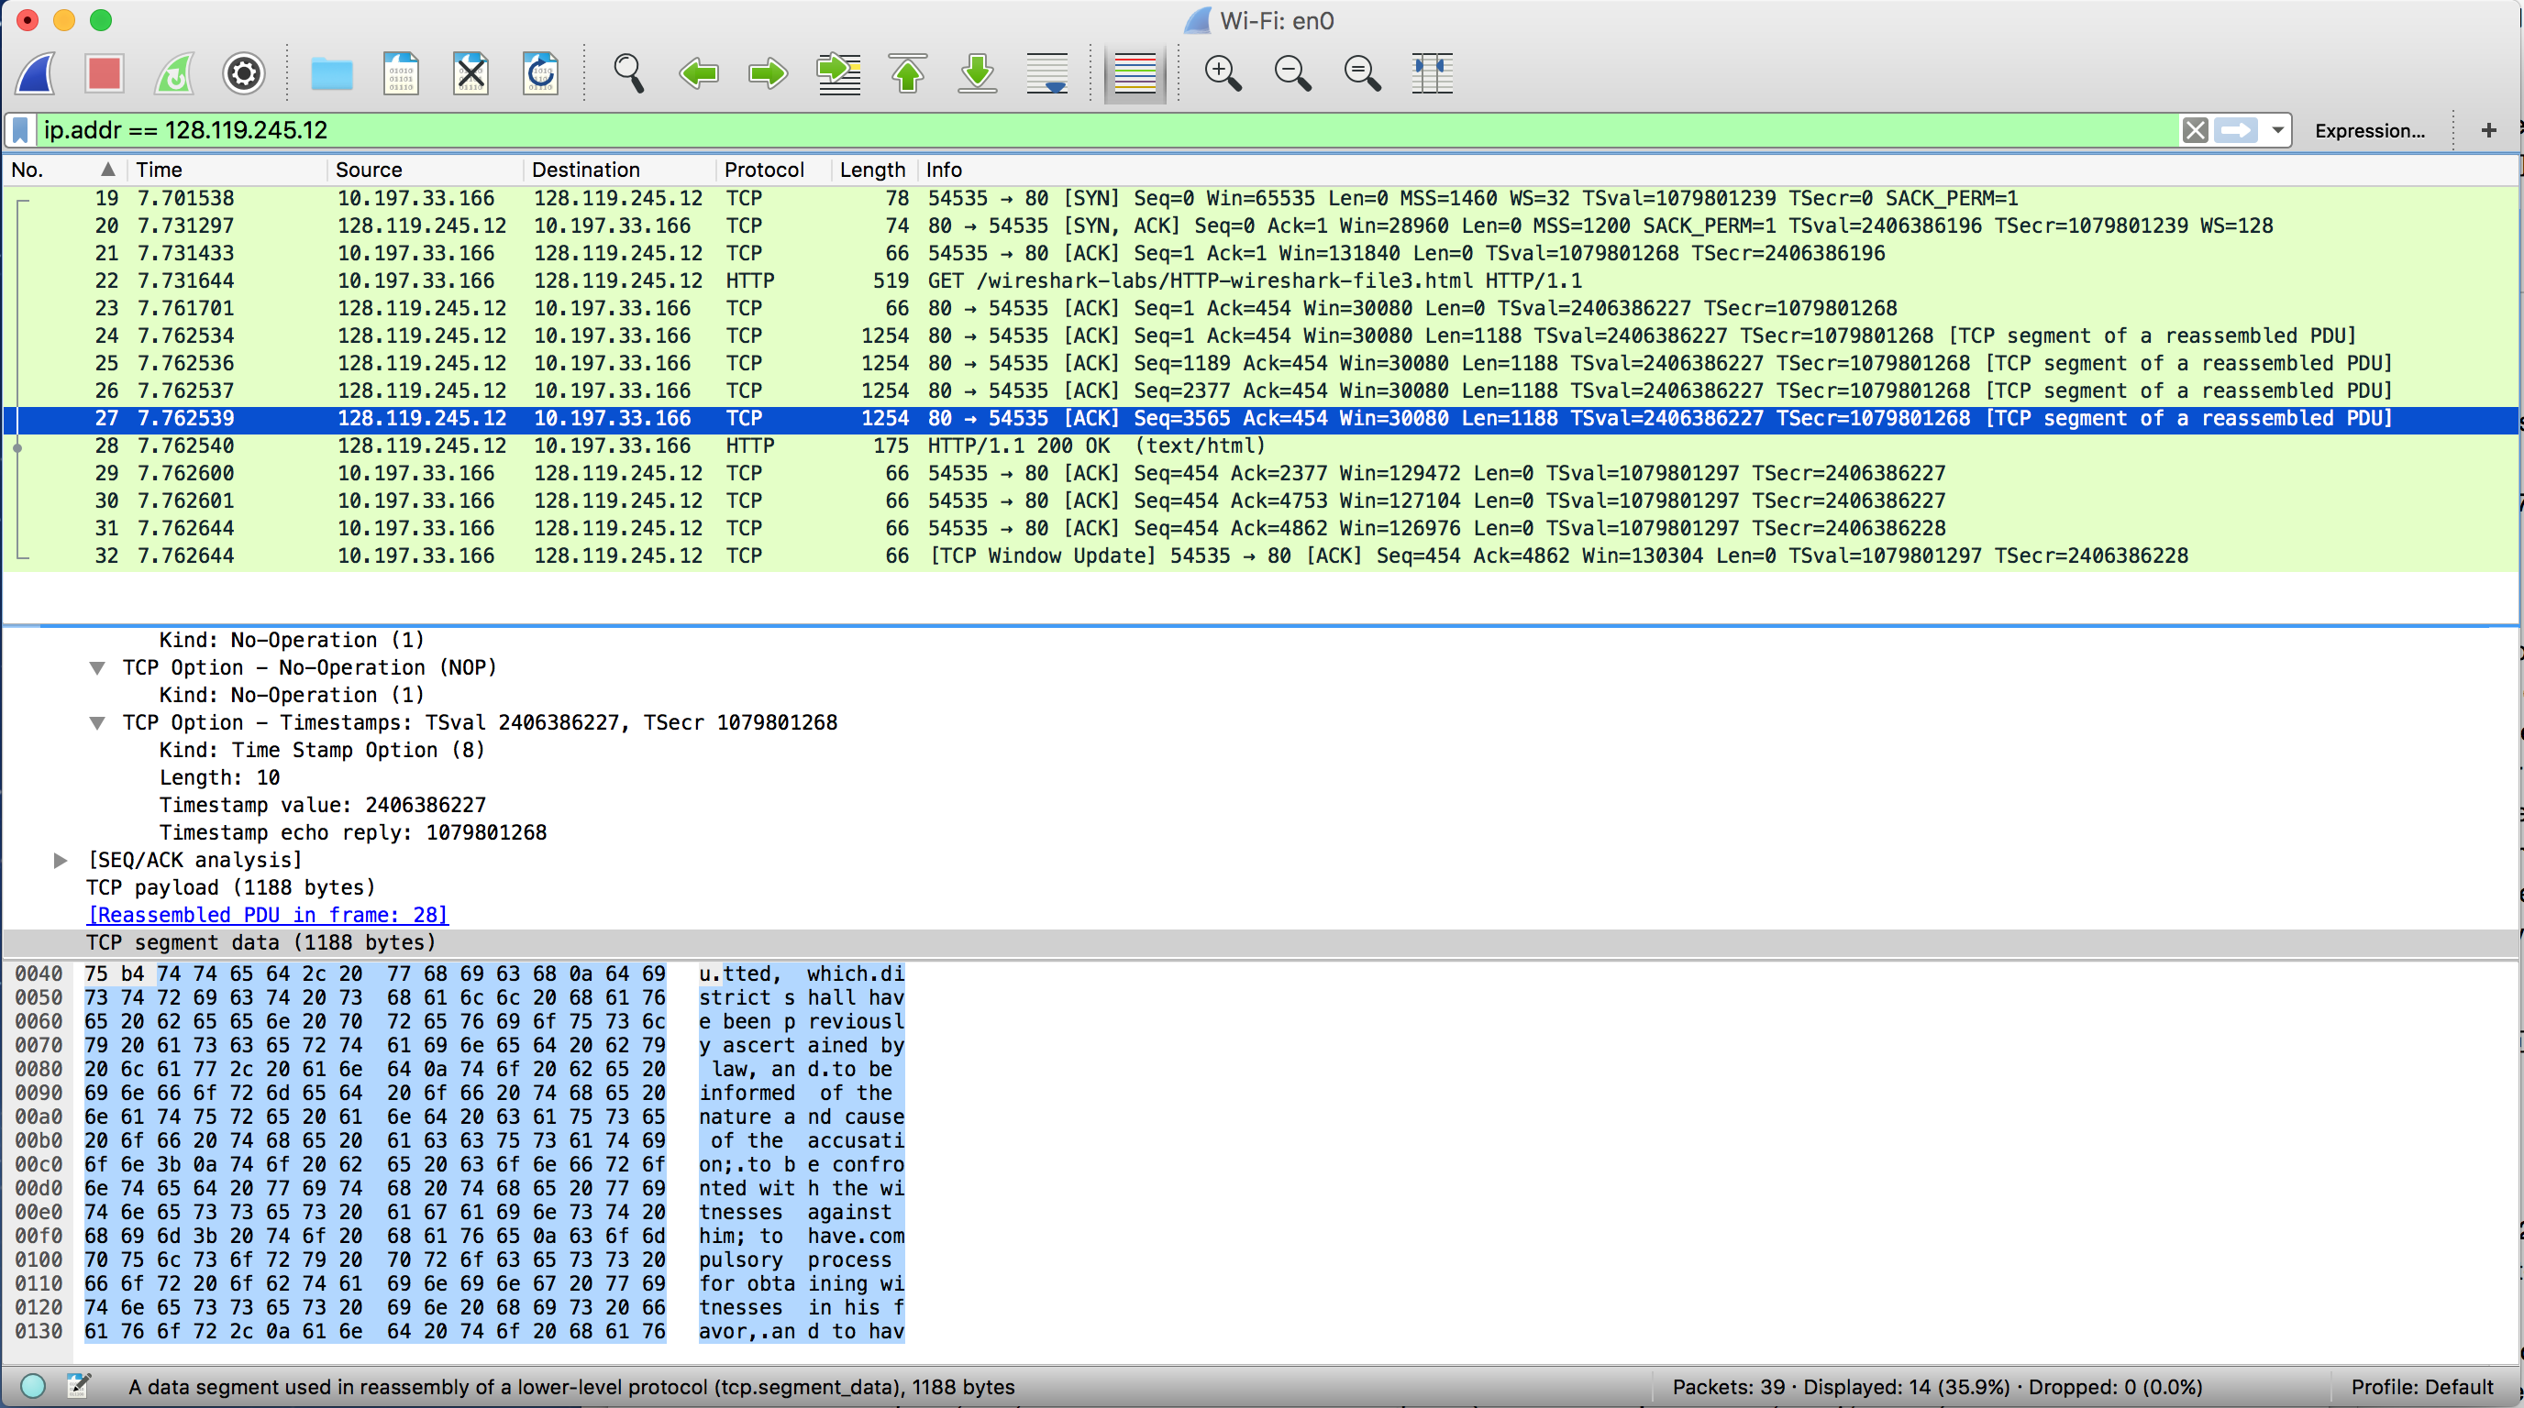Image resolution: width=2524 pixels, height=1408 pixels.
Task: Toggle colorize packet list button
Action: coord(1135,73)
